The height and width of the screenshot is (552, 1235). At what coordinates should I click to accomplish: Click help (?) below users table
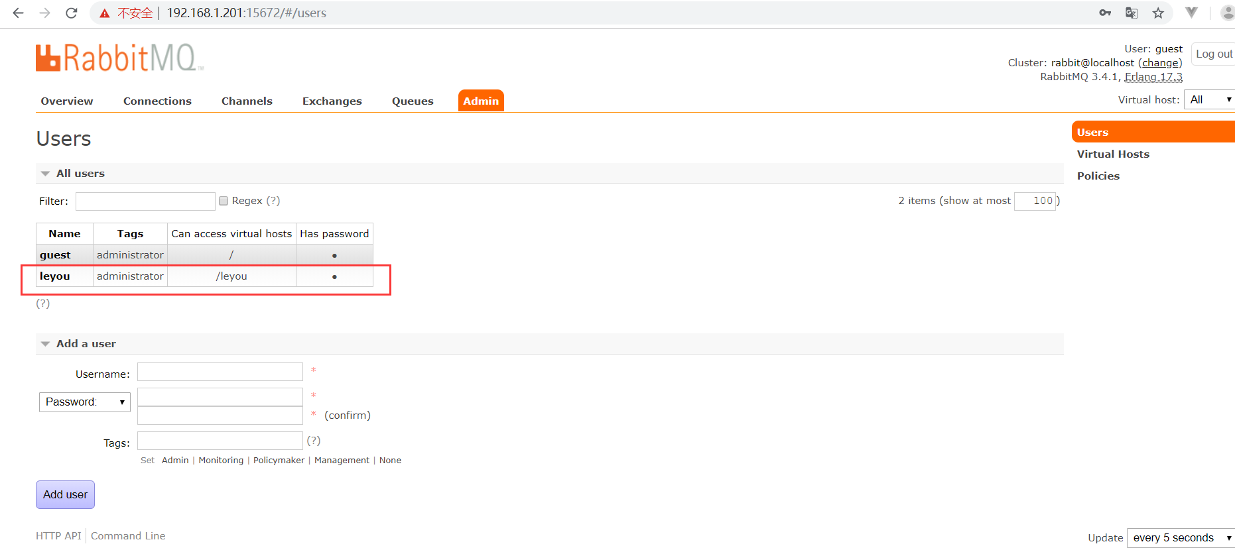coord(43,304)
